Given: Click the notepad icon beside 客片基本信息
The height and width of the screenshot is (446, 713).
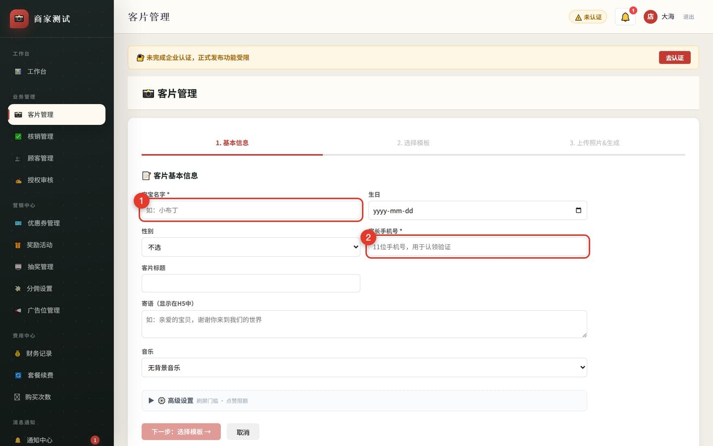Looking at the screenshot, I should (146, 175).
